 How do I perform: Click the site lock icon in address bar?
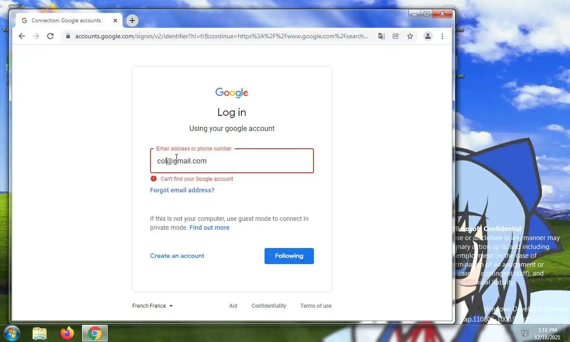(68, 36)
